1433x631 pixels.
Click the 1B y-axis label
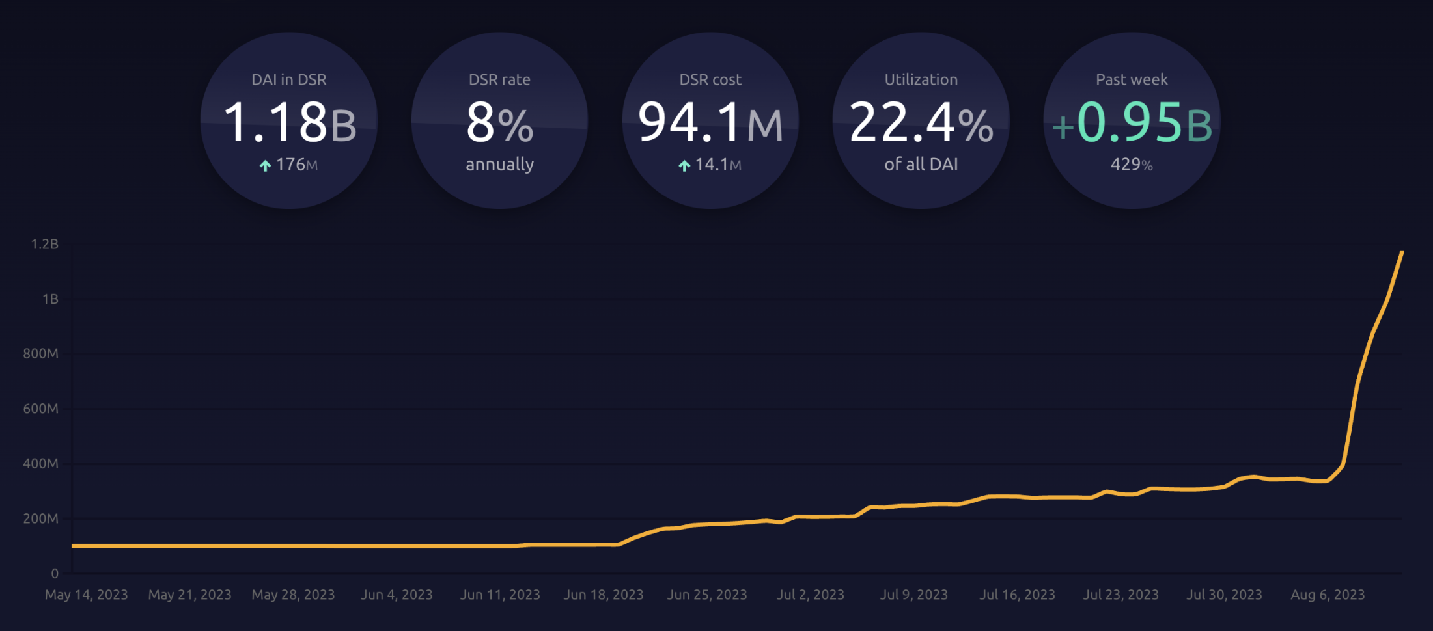click(50, 299)
